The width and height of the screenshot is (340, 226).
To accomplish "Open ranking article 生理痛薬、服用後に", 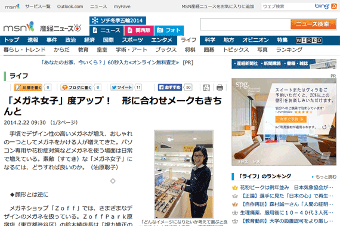I will click(286, 213).
